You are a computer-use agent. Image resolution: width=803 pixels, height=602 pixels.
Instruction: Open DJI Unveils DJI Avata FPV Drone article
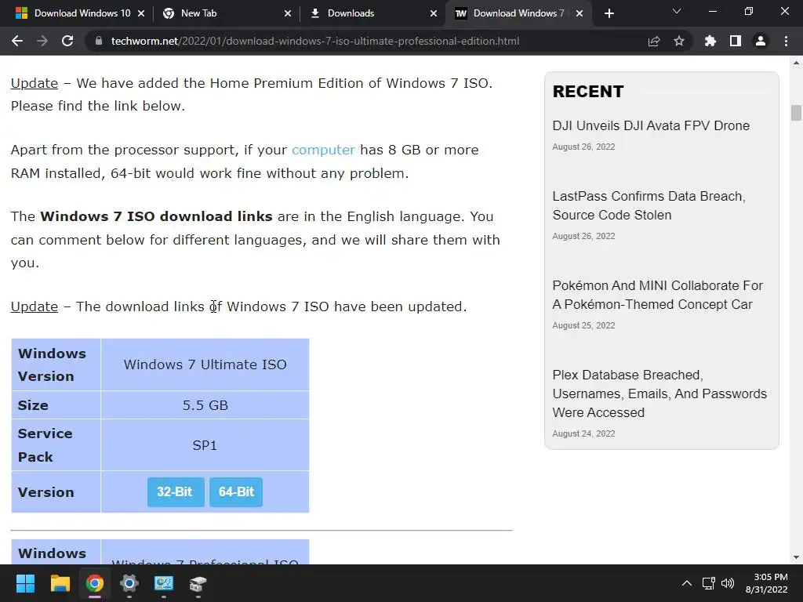pos(651,126)
